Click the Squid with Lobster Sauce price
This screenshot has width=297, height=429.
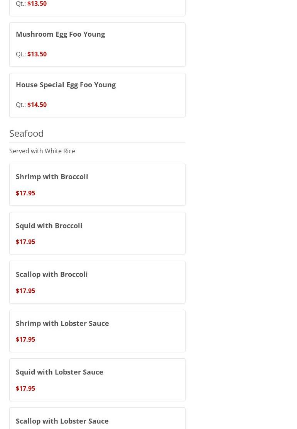pyautogui.click(x=25, y=388)
